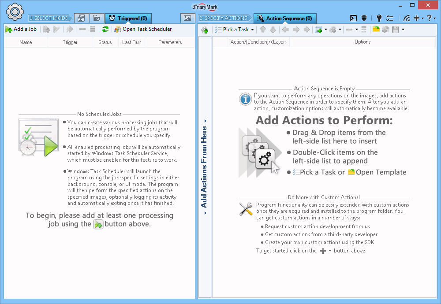441x304 pixels.
Task: Click the move action up arrow
Action: 263,30
